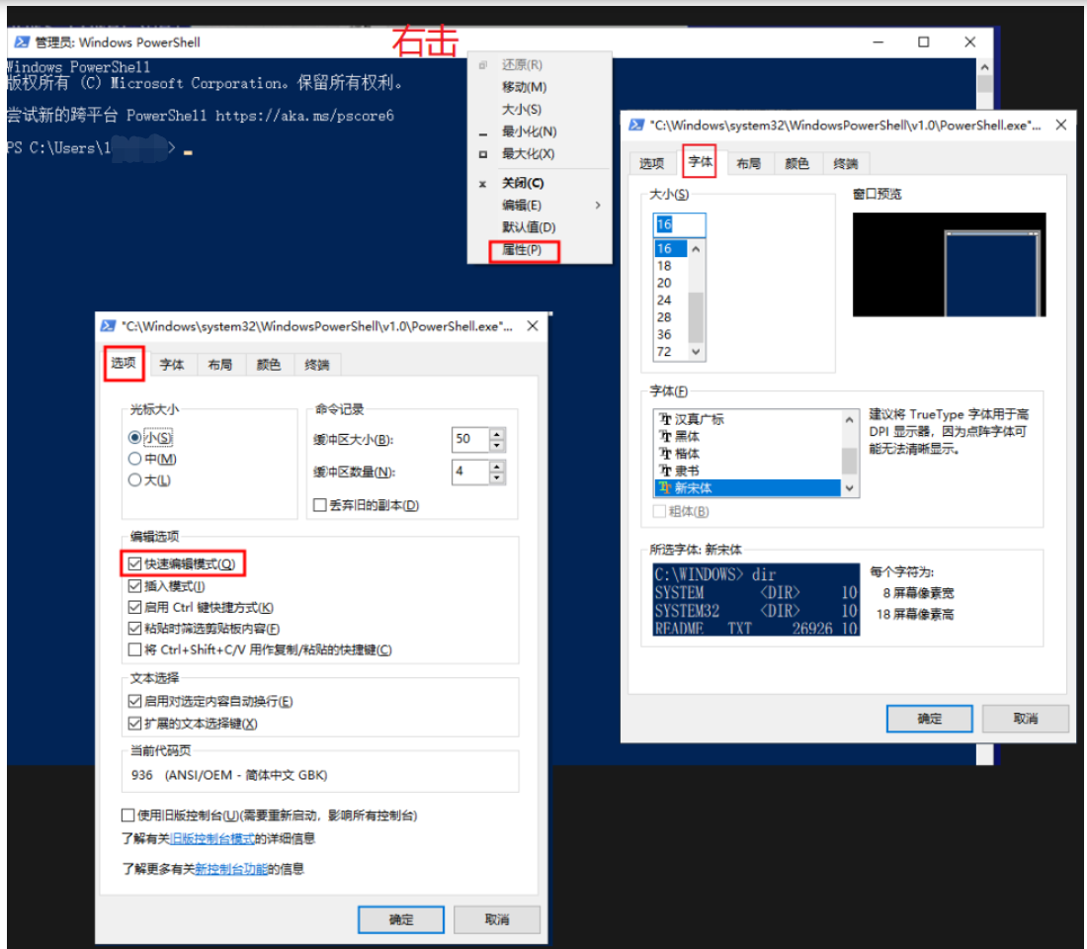
Task: Open the 颜色 tab in the Options dialog
Action: coord(269,365)
